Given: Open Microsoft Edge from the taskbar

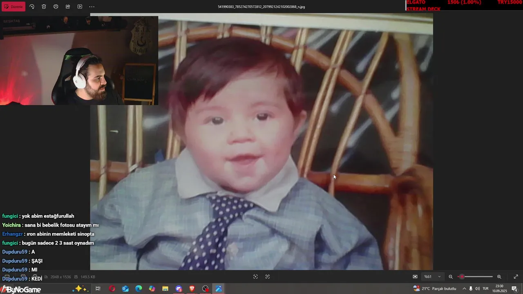Looking at the screenshot, I should click(x=139, y=289).
